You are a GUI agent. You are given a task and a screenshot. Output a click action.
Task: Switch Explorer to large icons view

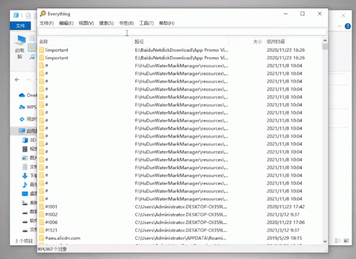(x=347, y=241)
